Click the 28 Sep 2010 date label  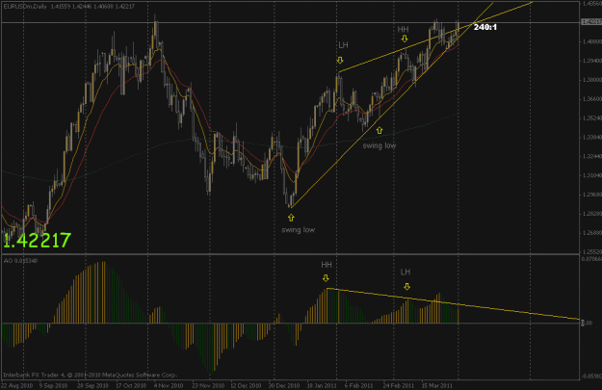point(92,385)
